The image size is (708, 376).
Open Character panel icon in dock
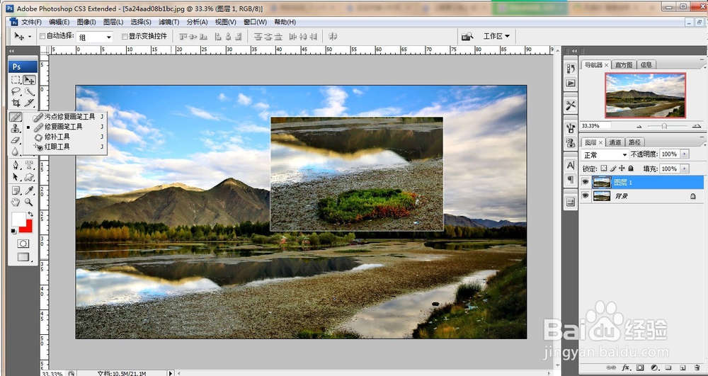(570, 165)
